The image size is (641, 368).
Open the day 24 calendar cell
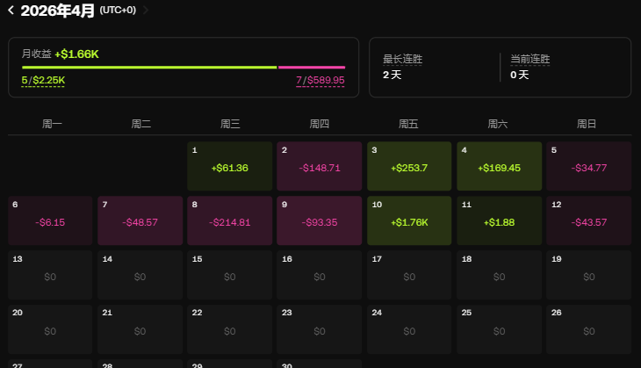(409, 329)
